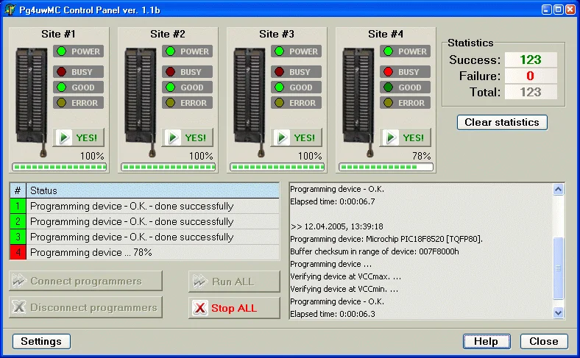Viewport: 580px width, 358px height.
Task: Click the Site #2 BUSY indicator LED
Action: [171, 72]
